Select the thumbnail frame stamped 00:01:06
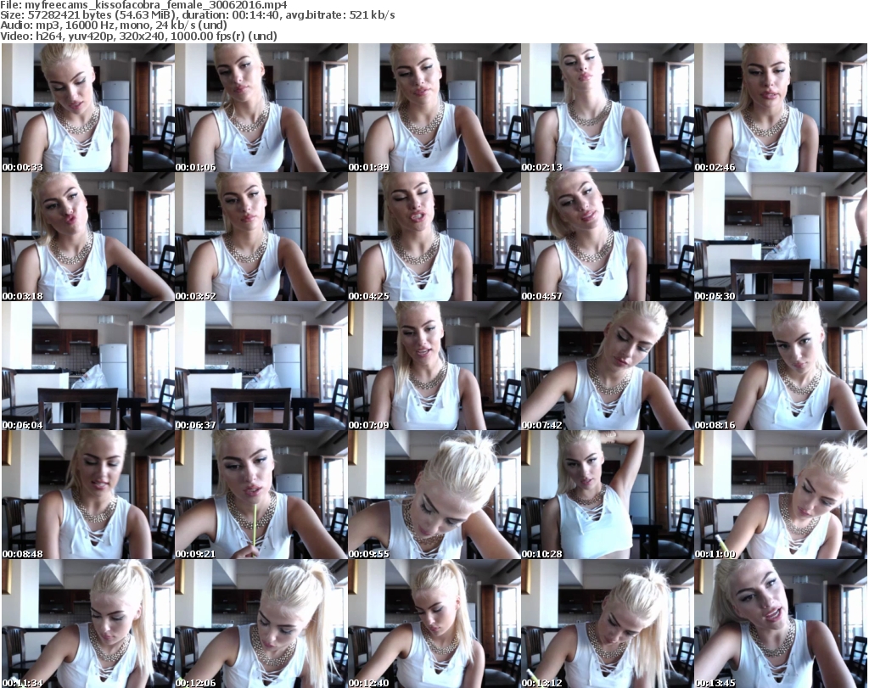 coord(261,108)
